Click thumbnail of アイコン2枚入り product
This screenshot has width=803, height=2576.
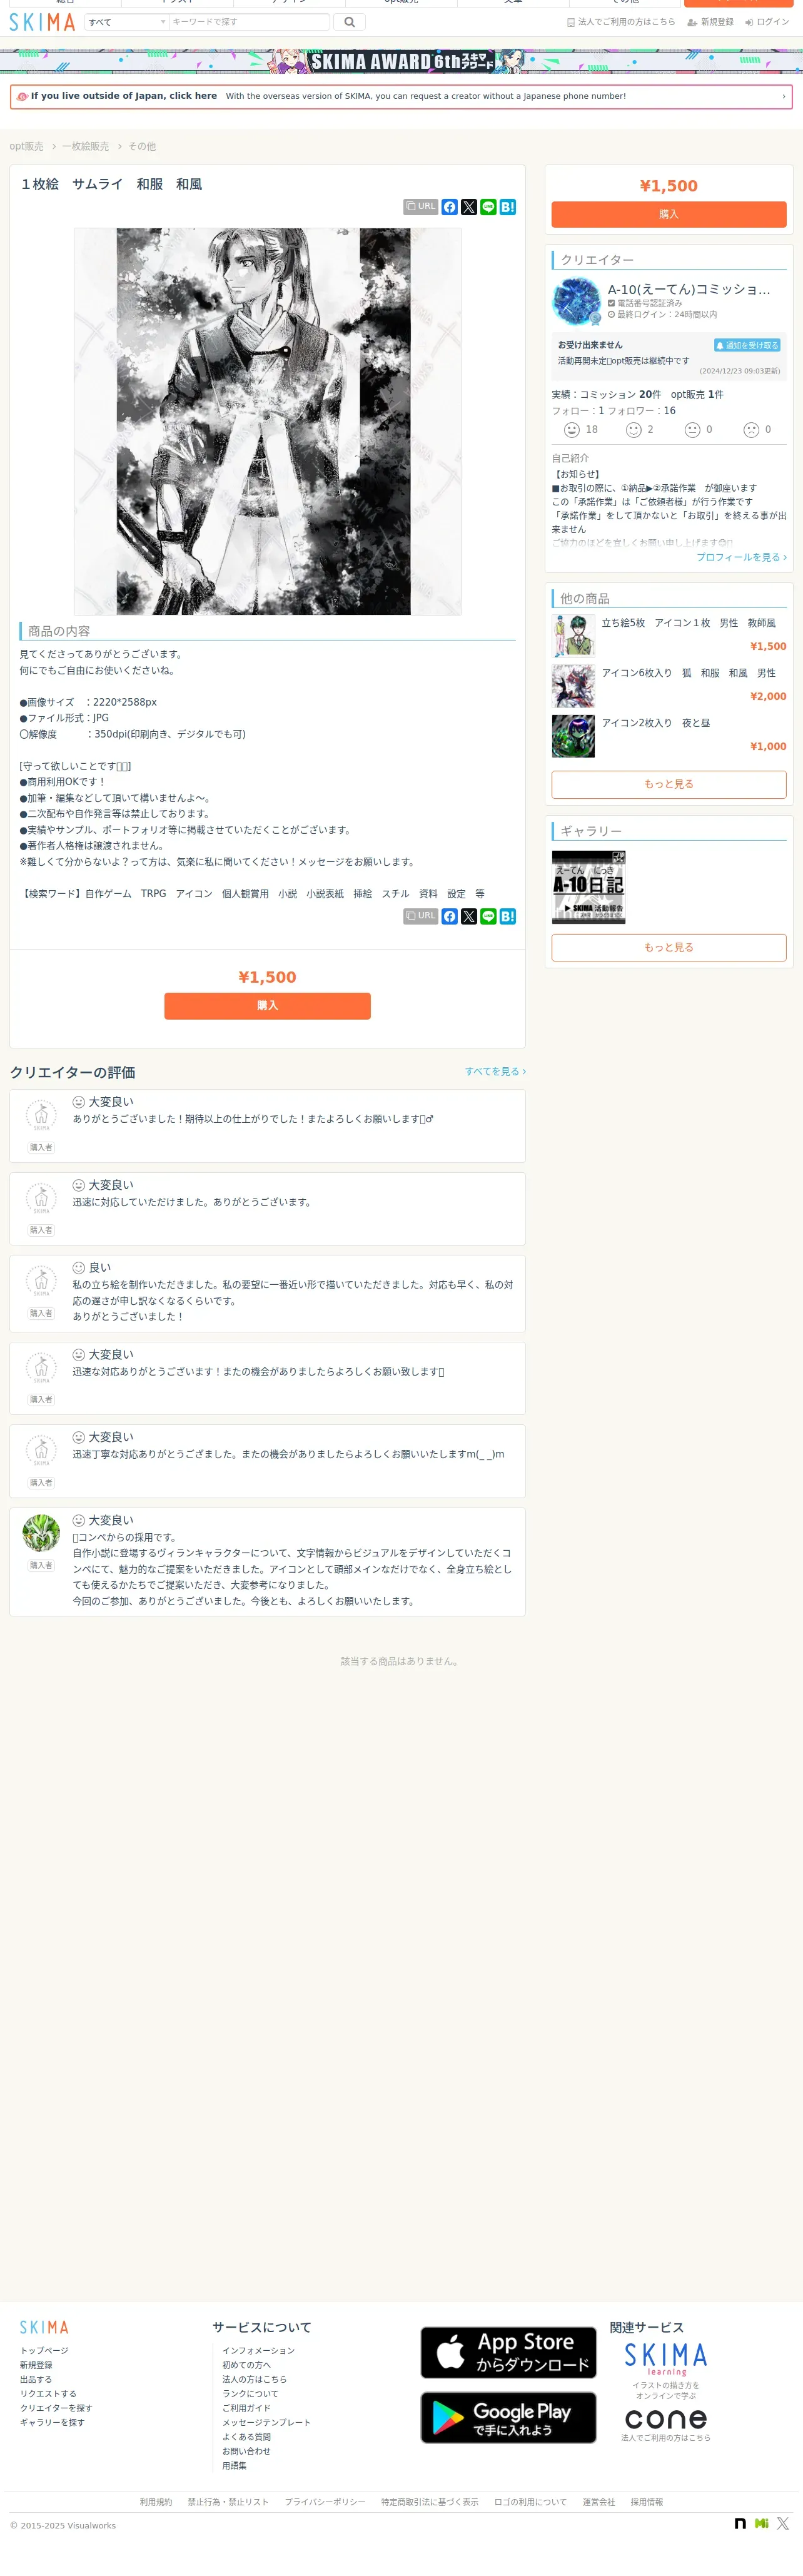[573, 736]
